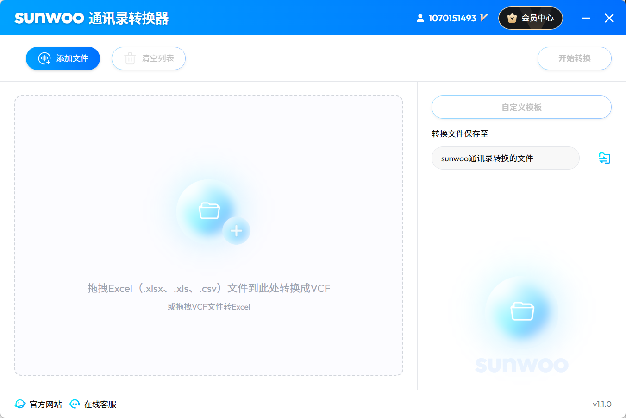Select the save folder path field
Image resolution: width=626 pixels, height=418 pixels.
click(505, 158)
